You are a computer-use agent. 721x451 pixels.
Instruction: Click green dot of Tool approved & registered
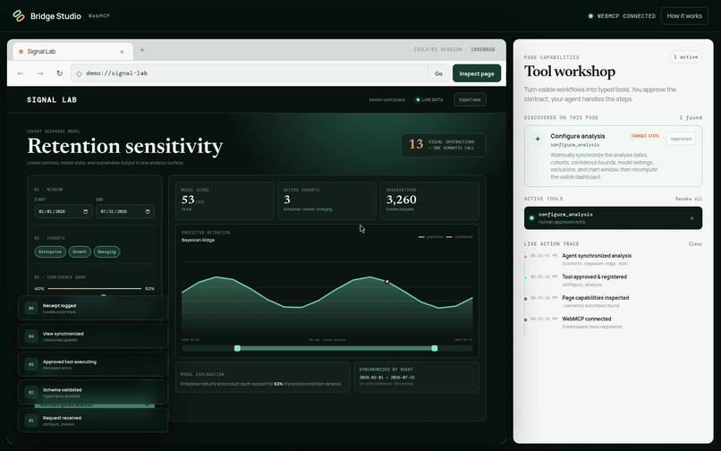pos(526,277)
